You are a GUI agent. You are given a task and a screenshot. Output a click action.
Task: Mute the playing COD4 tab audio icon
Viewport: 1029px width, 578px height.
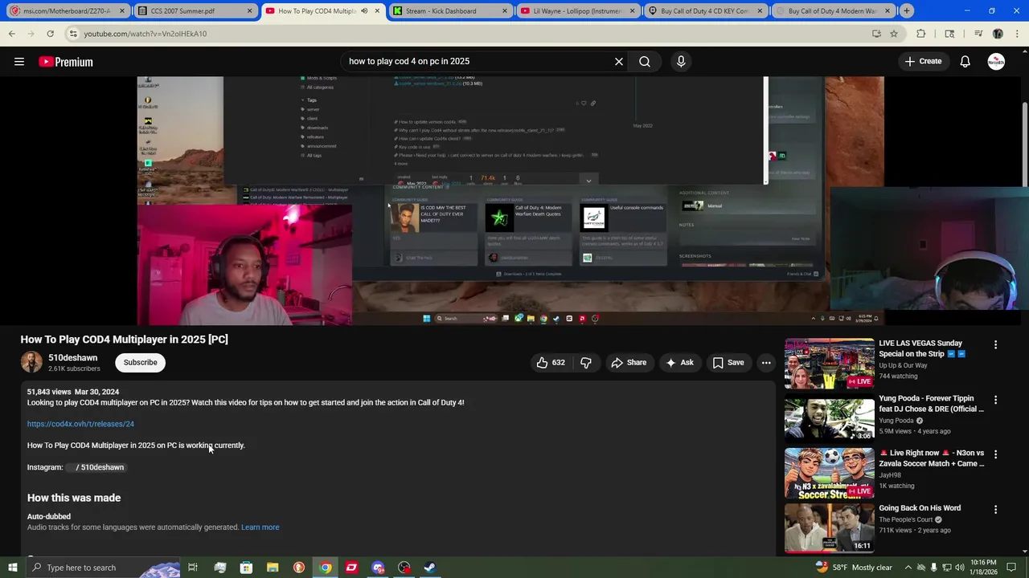364,11
